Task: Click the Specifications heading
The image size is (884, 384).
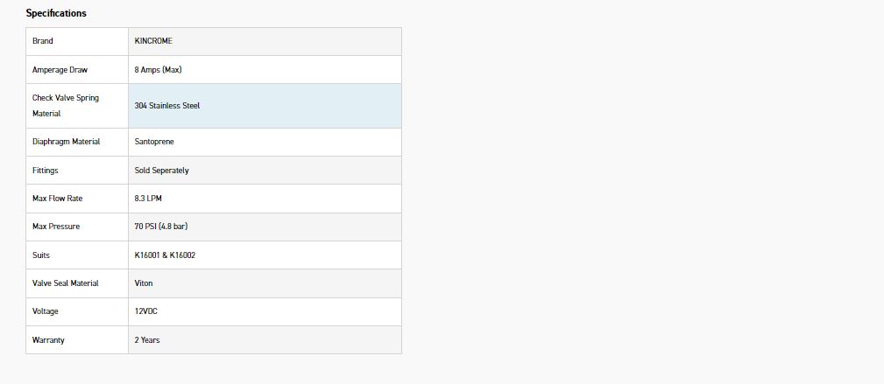Action: click(56, 13)
